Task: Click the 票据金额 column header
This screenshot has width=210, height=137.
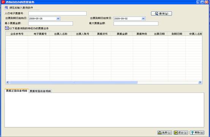Action: click(122, 34)
